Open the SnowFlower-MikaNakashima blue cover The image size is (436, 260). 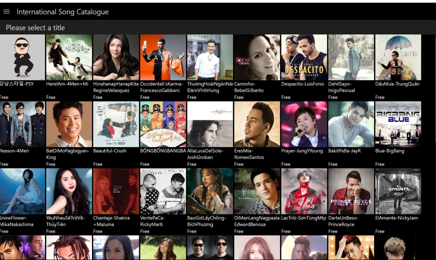point(22,191)
